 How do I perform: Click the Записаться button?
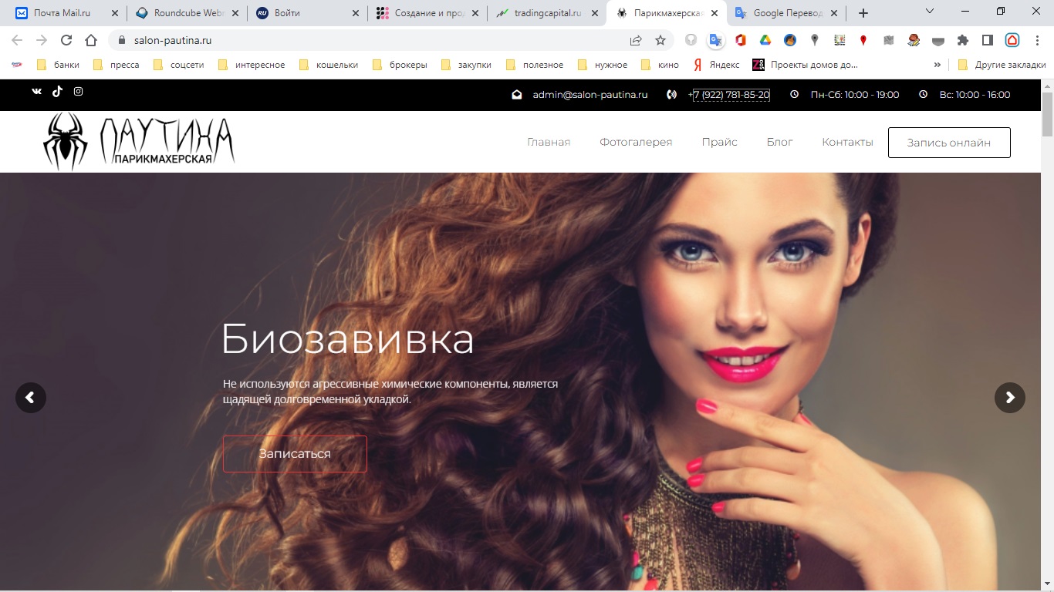[x=295, y=454]
